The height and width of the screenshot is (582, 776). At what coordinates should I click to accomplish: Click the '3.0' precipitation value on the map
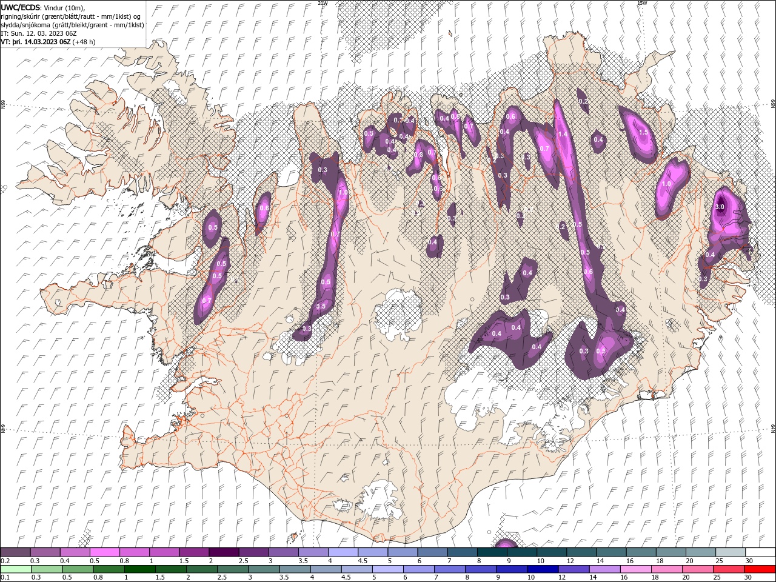(x=720, y=207)
